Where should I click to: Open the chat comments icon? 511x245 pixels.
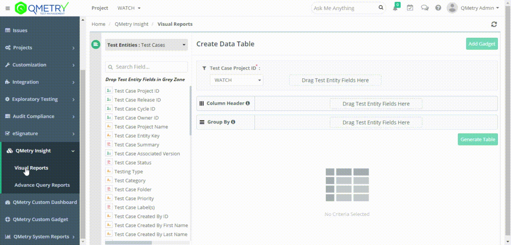425,8
